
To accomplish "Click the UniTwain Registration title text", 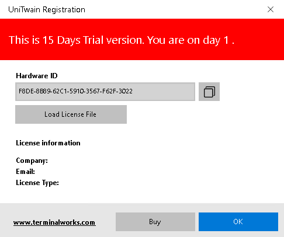I will [47, 10].
